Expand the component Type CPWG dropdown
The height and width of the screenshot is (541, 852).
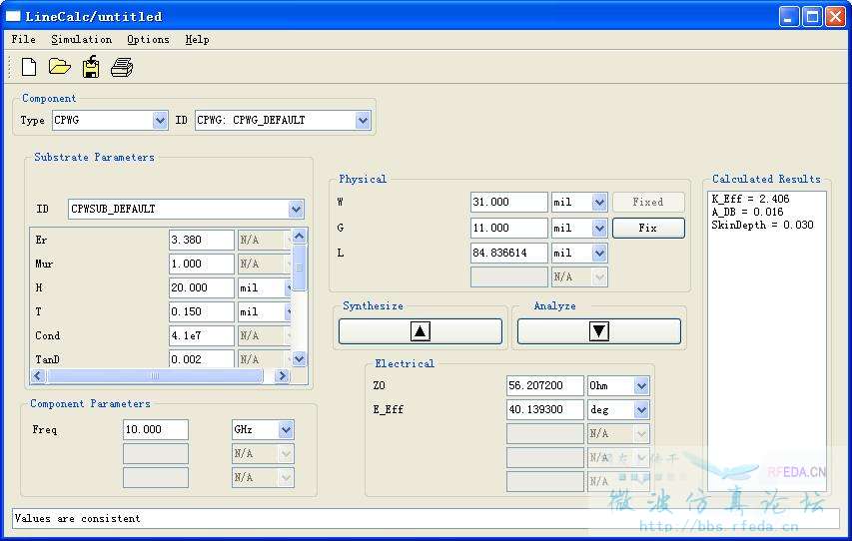(x=160, y=120)
